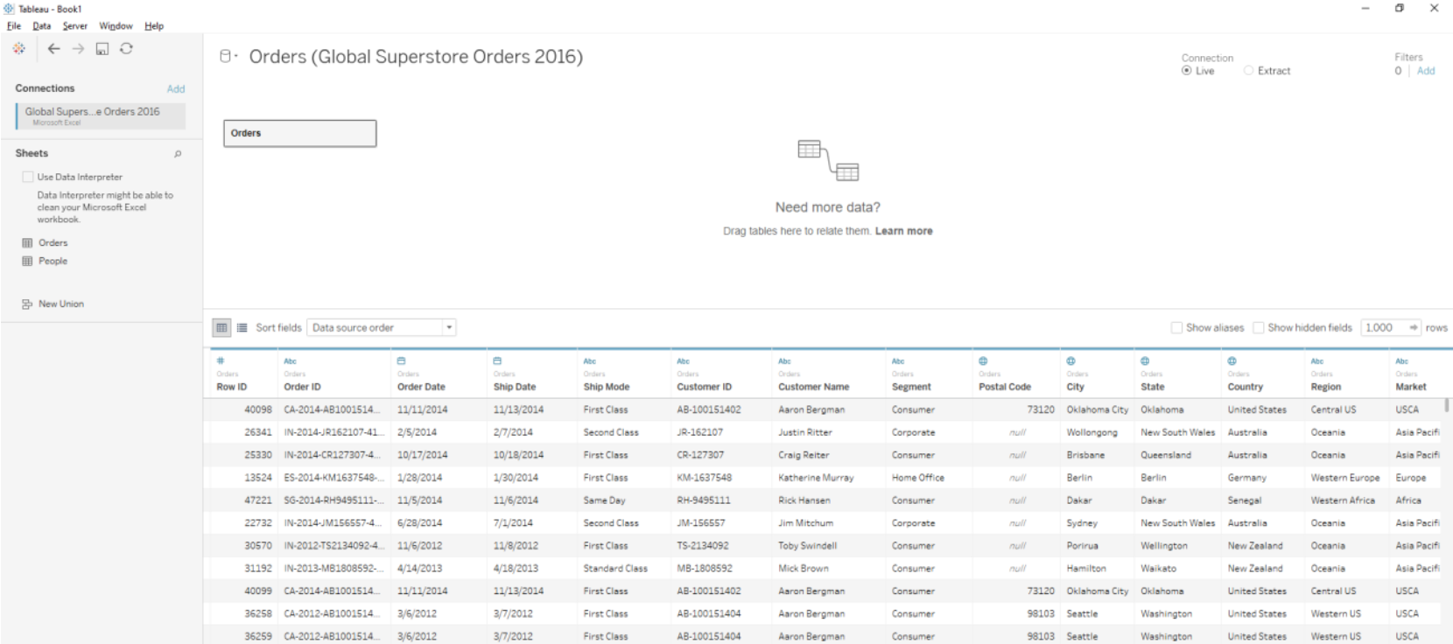1453x644 pixels.
Task: Open the Learn more link
Action: (x=903, y=231)
